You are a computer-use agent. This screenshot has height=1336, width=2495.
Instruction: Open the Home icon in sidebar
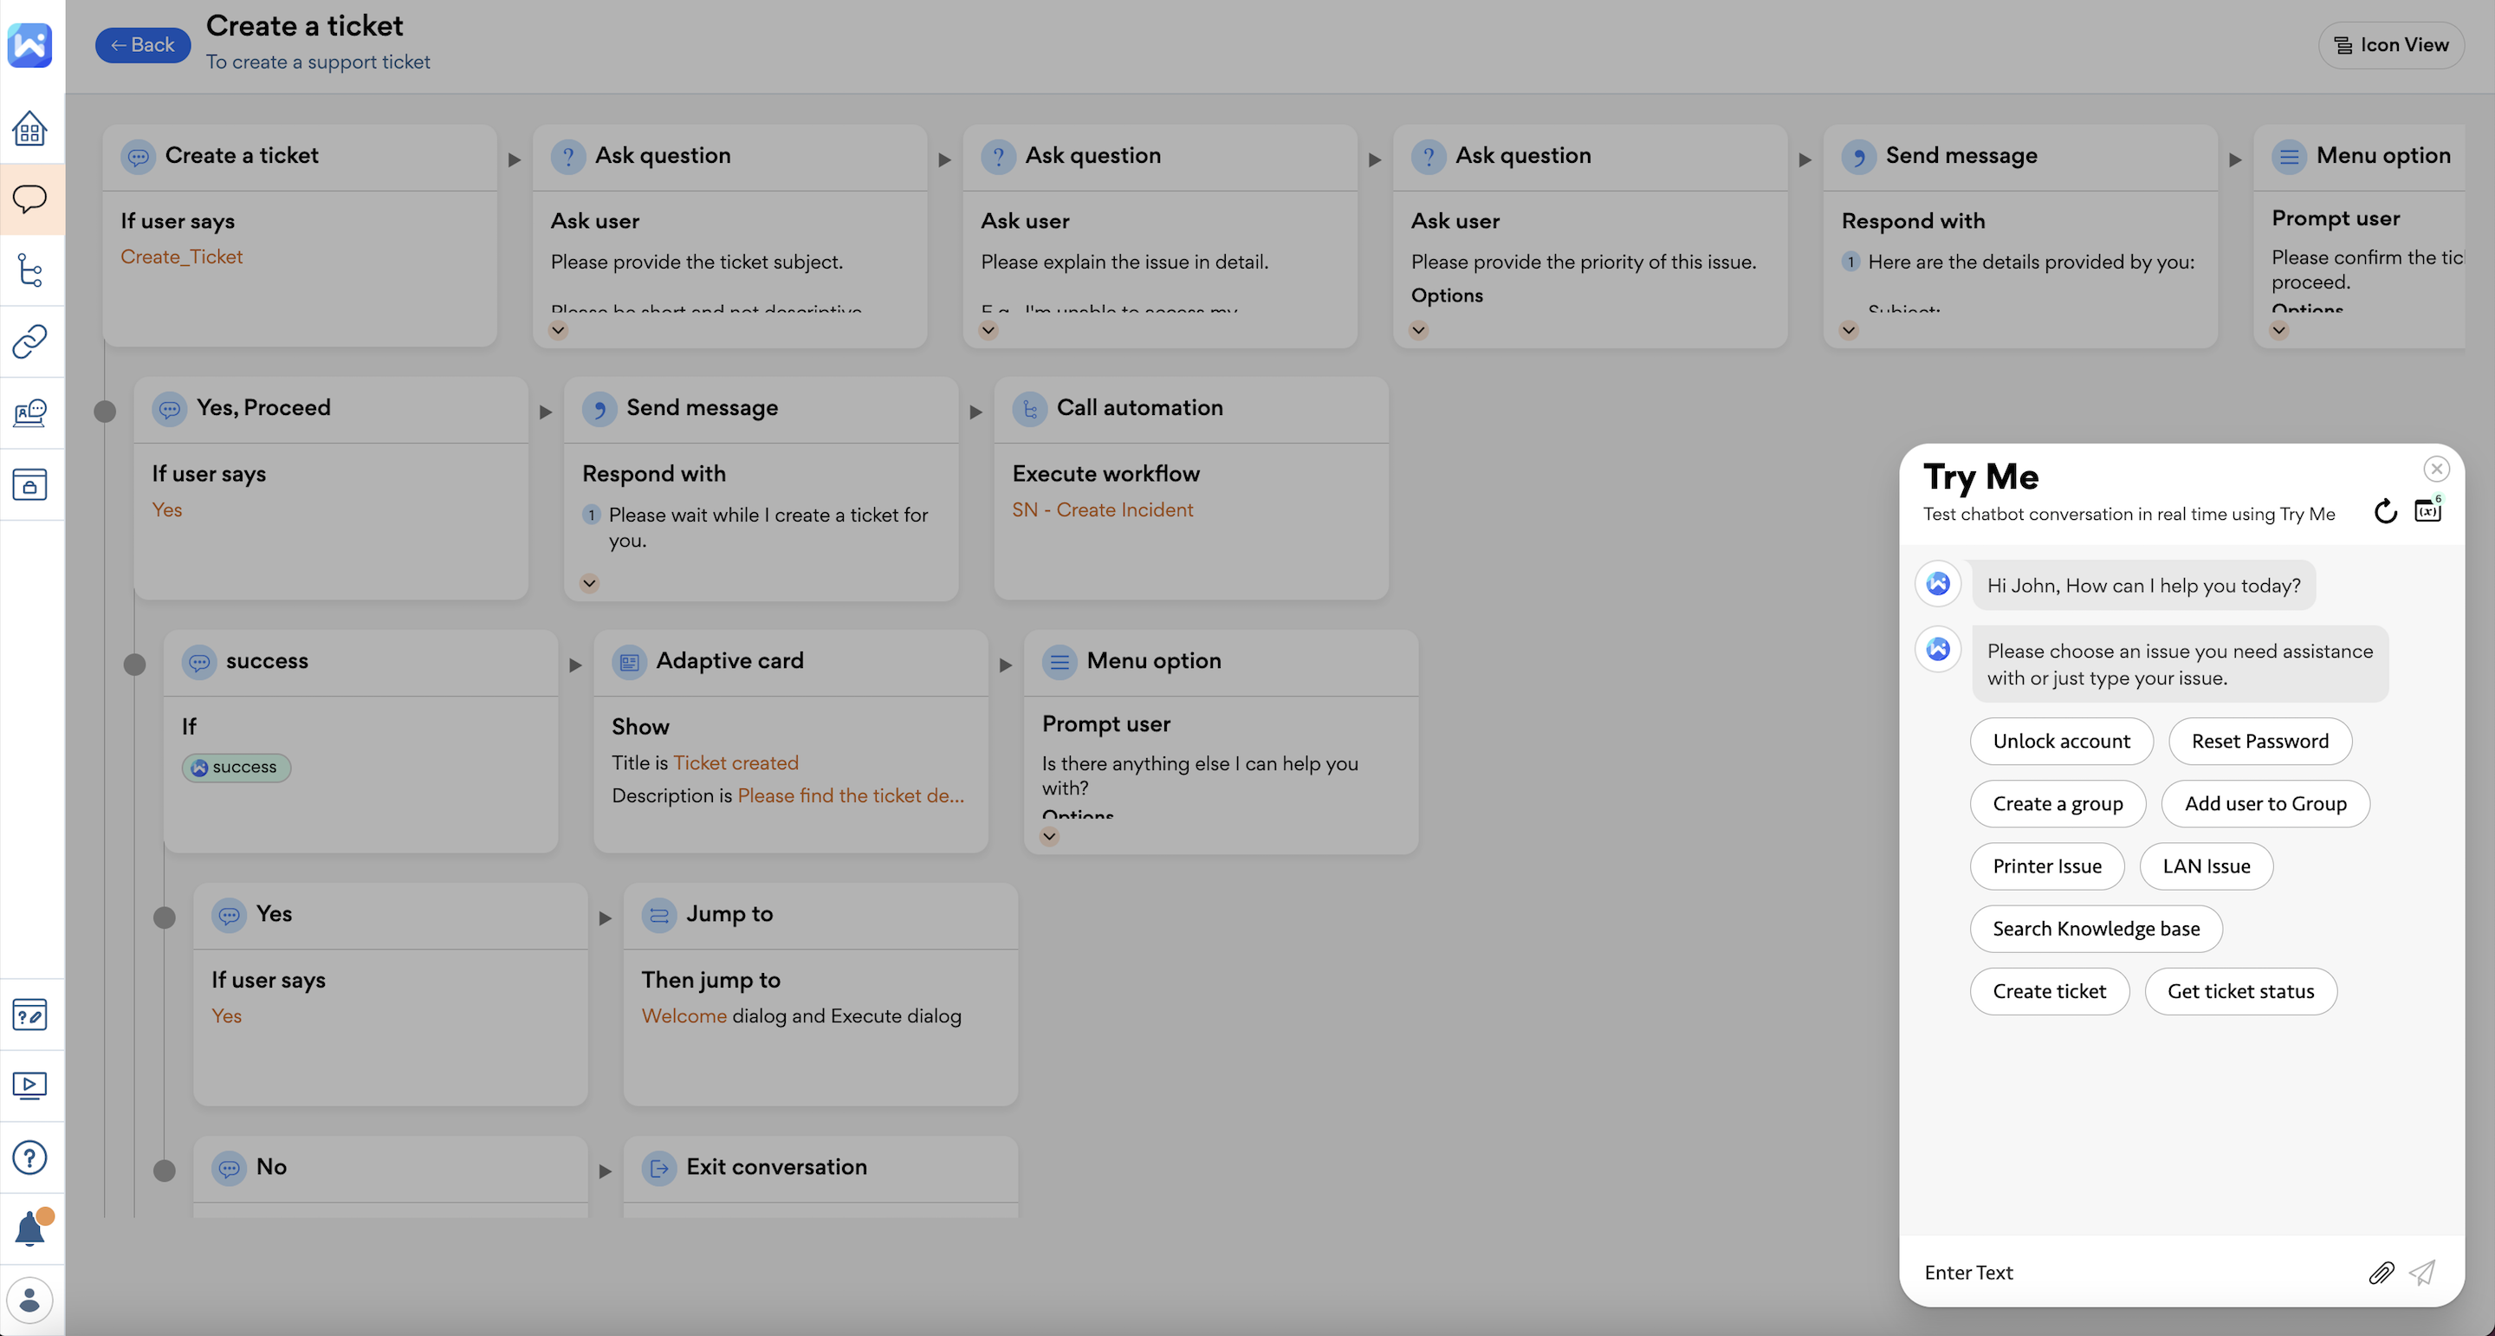click(x=30, y=128)
